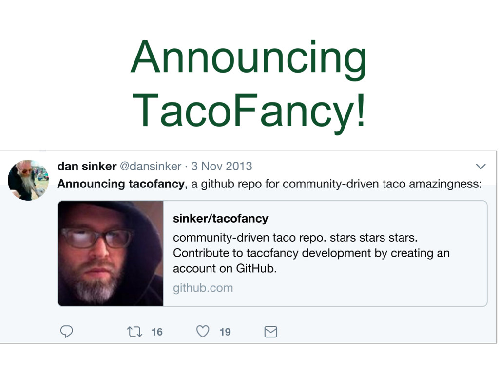Like the tweet with the heart icon

click(x=202, y=332)
